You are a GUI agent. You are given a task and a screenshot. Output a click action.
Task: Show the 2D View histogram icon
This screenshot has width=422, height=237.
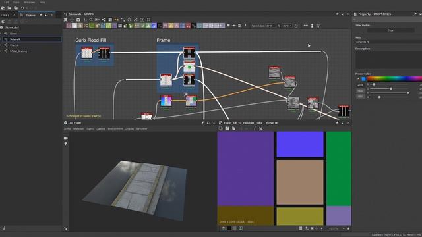(261, 129)
